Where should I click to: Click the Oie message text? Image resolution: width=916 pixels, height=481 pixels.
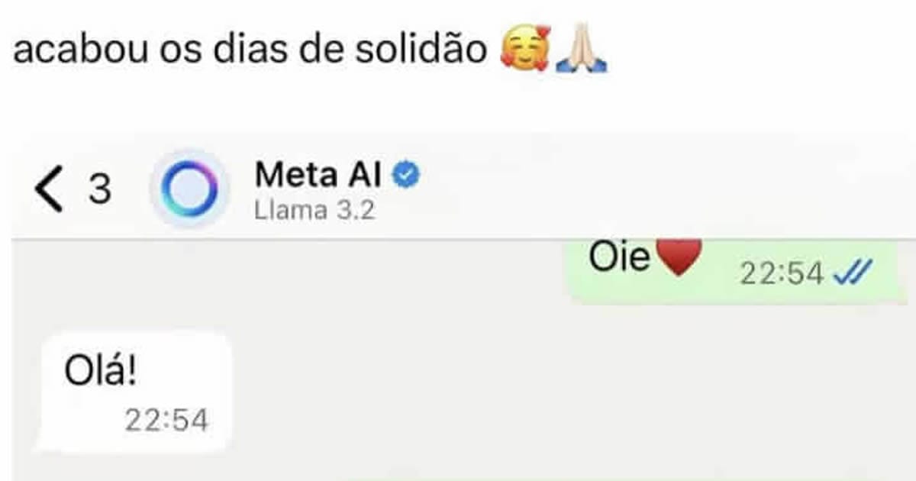point(619,258)
